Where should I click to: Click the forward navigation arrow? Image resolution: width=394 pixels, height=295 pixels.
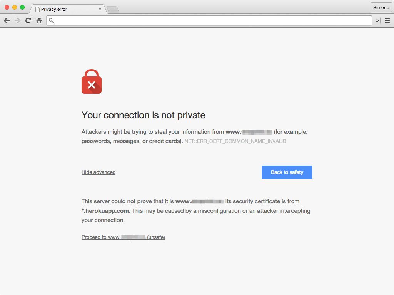point(17,20)
